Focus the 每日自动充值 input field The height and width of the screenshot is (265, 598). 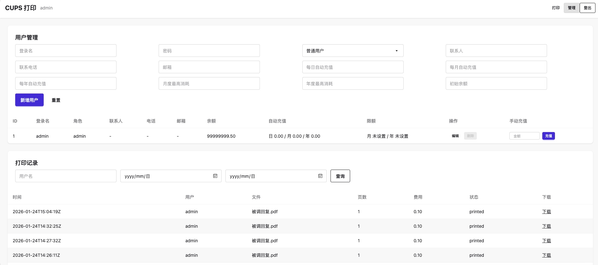(x=353, y=67)
